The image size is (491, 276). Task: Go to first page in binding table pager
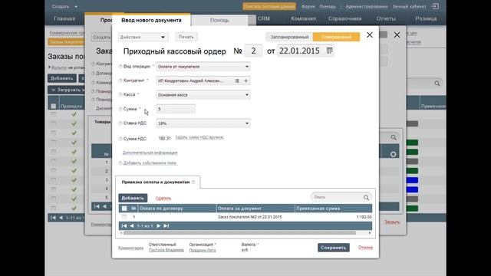(x=124, y=225)
